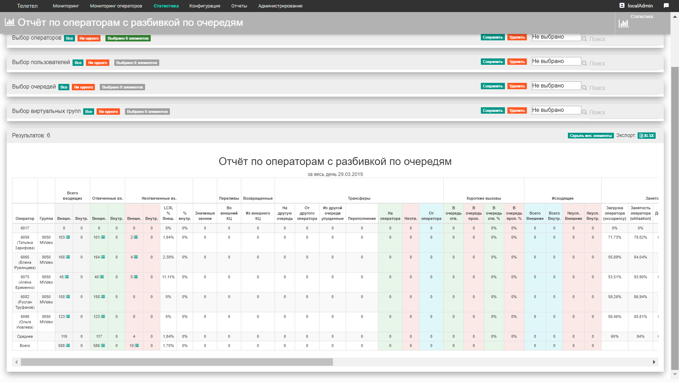The height and width of the screenshot is (382, 679).
Task: Toggle Скрыть инт. элементы button
Action: coord(591,136)
